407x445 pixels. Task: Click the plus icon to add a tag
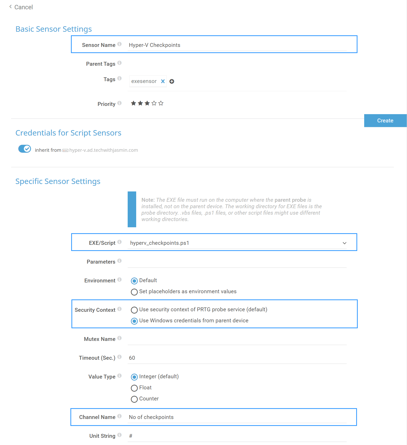point(172,81)
